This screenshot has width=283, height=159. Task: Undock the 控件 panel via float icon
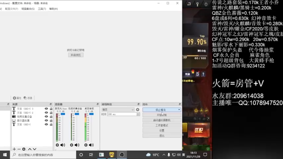[180, 104]
